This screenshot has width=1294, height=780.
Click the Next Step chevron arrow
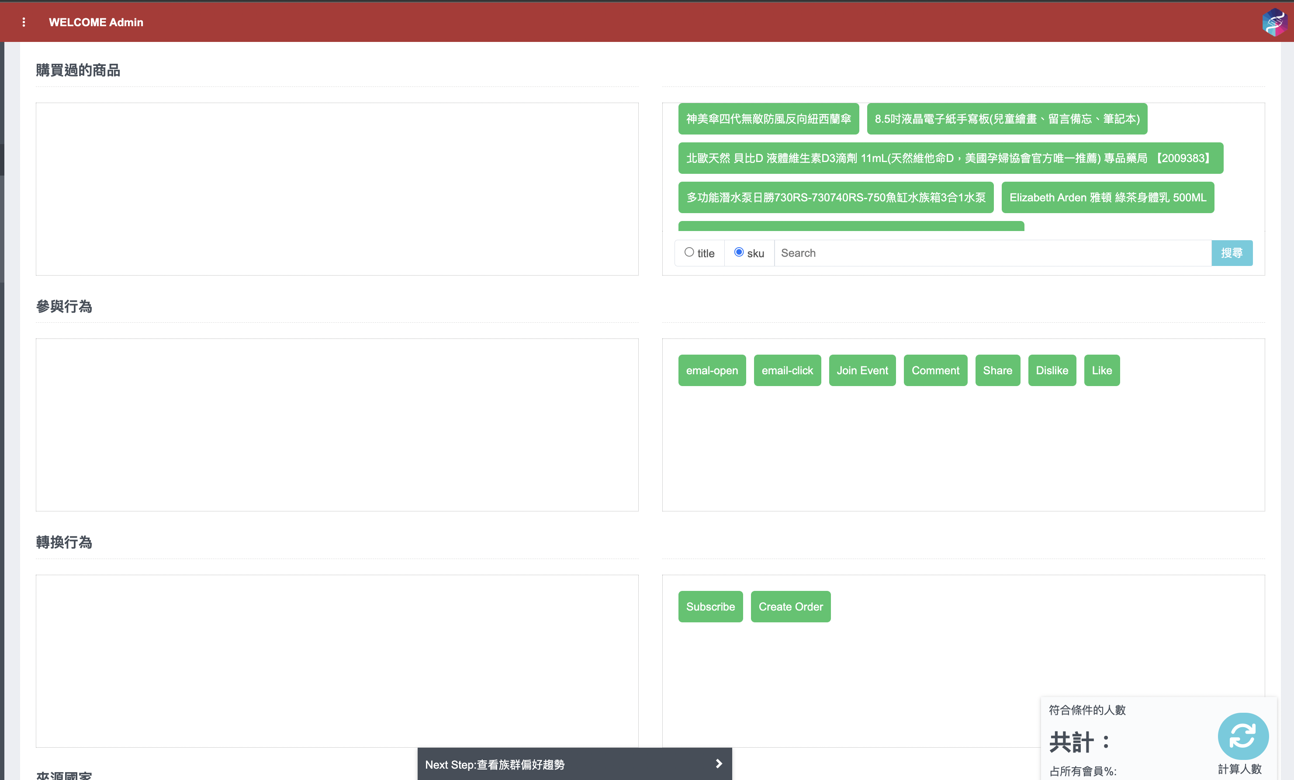point(718,764)
